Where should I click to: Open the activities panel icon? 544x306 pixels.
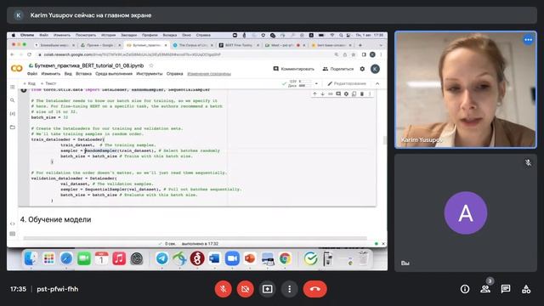pyautogui.click(x=526, y=289)
